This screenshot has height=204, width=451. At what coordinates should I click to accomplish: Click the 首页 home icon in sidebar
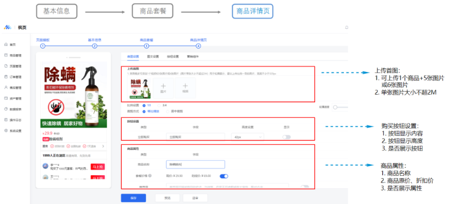[x=6, y=45]
